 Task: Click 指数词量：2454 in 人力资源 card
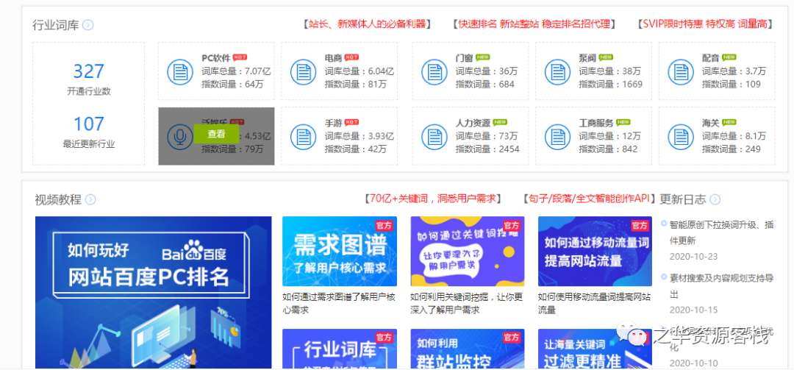tap(487, 149)
